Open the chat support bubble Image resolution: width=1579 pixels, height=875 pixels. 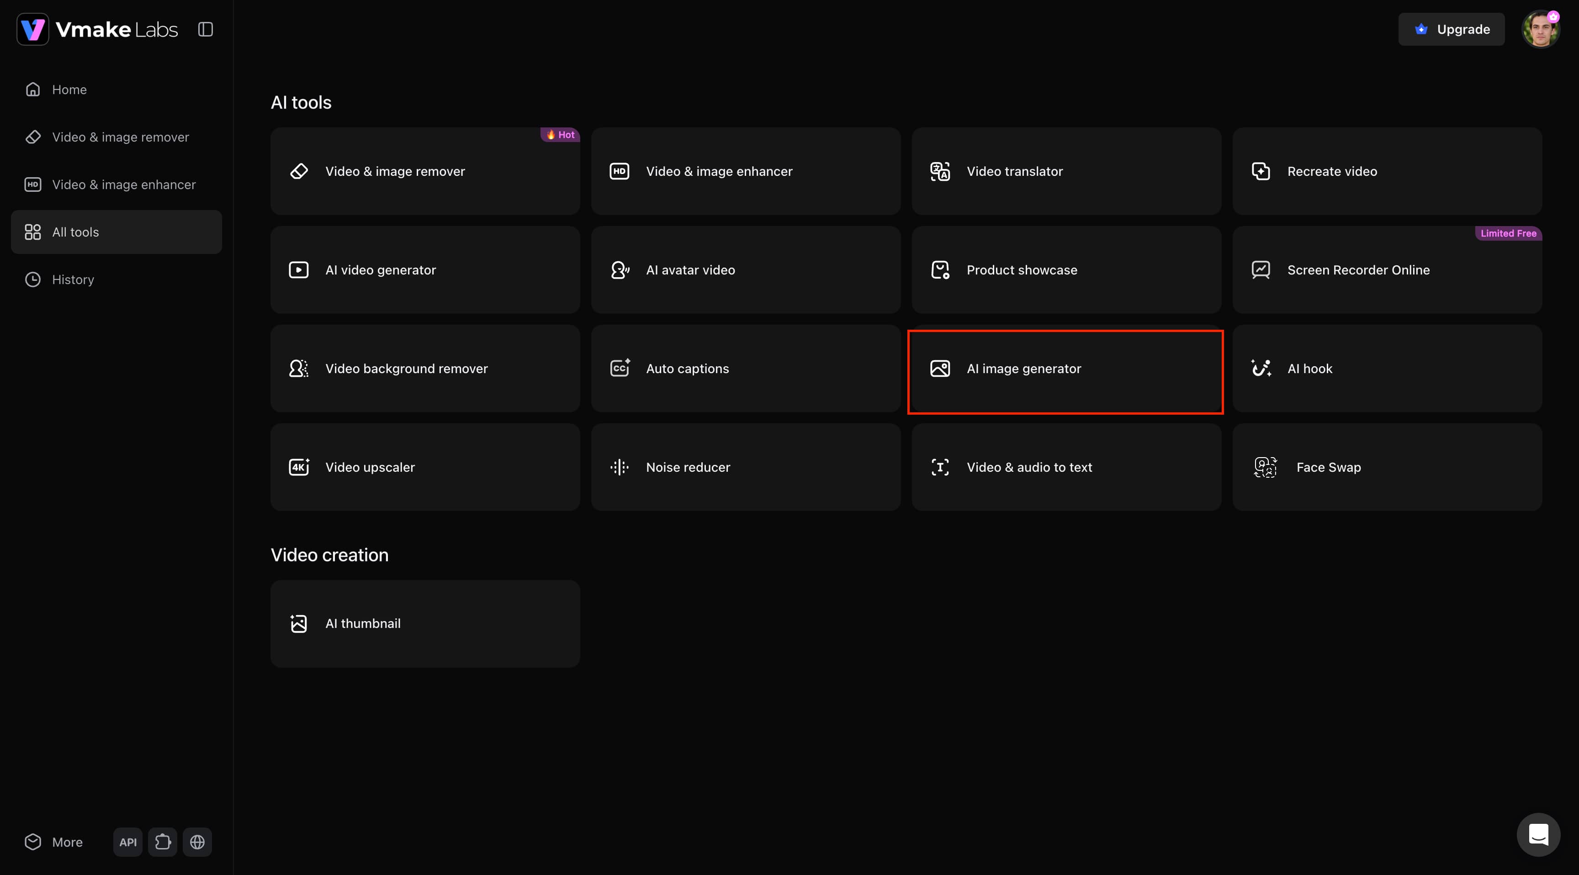[x=1538, y=834]
